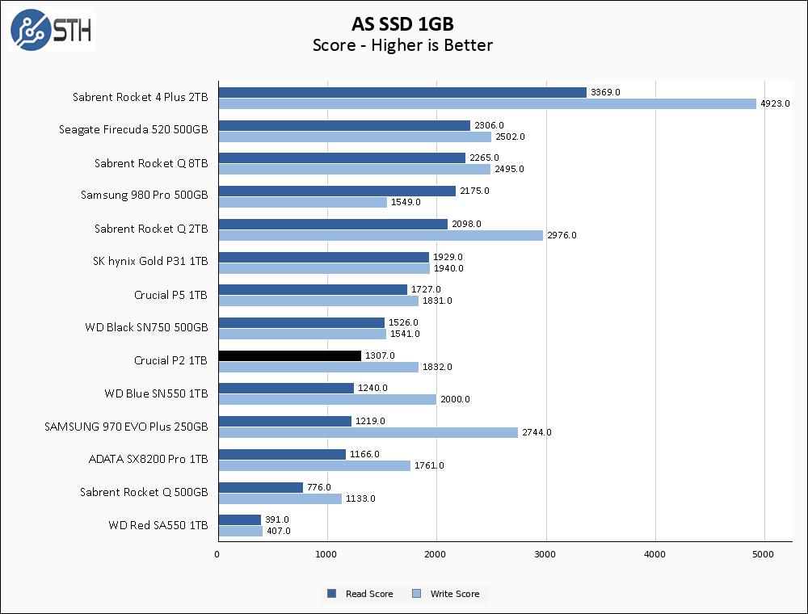808x614 pixels.
Task: Click the Score - Higher is Better subtitle
Action: pyautogui.click(x=402, y=45)
